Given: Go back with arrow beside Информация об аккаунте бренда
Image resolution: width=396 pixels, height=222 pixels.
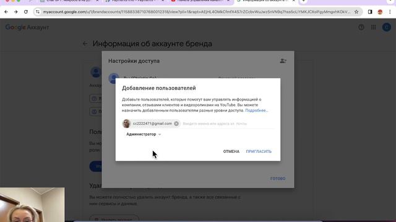Looking at the screenshot, I should click(85, 44).
